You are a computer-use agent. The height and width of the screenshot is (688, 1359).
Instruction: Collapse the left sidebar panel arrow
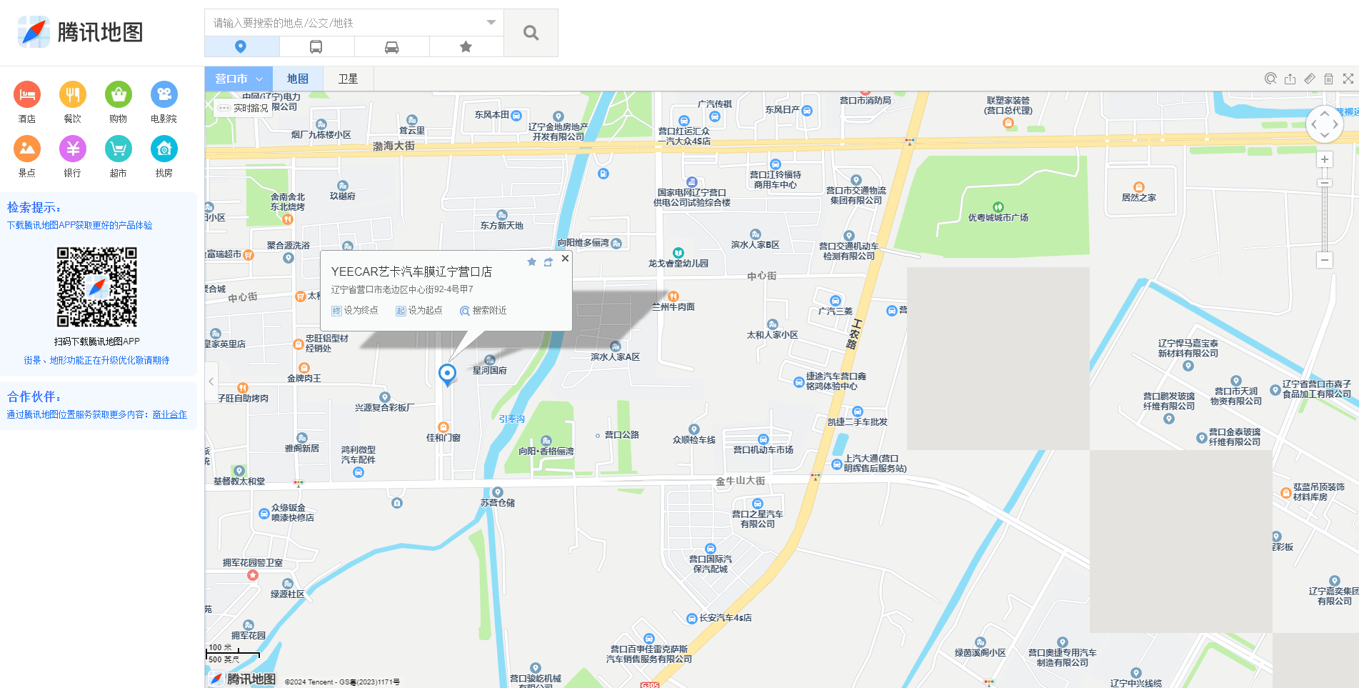(211, 382)
